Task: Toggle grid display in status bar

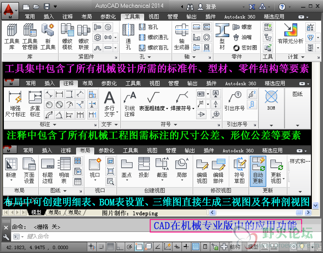Action: (x=111, y=247)
